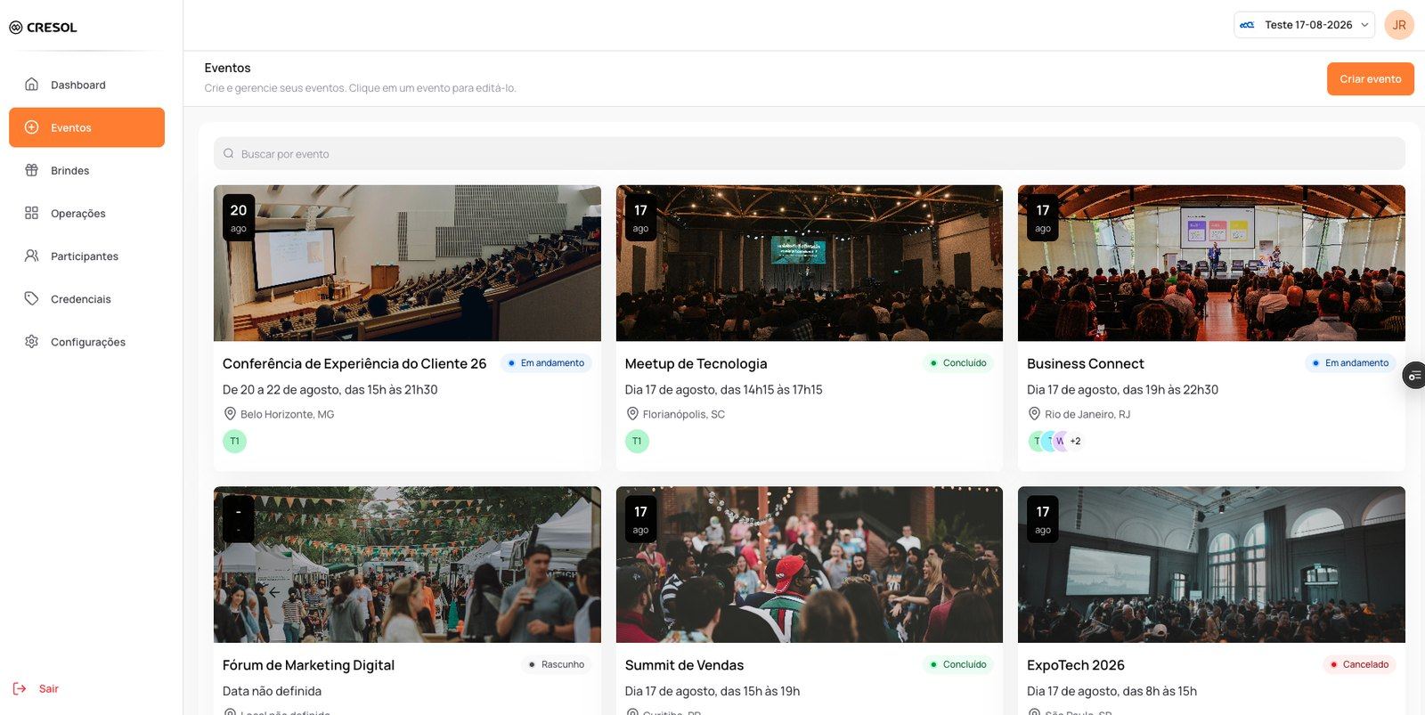Click the floating side panel icon at right edge
Screen dimensions: 1425x715
[1414, 376]
